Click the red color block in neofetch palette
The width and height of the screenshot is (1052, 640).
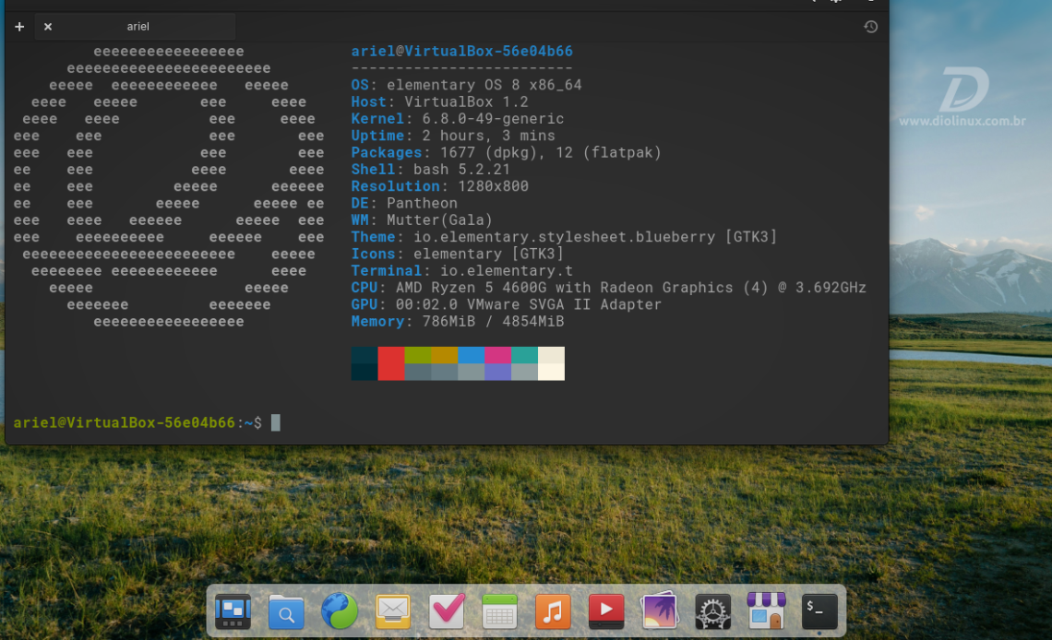tap(391, 363)
